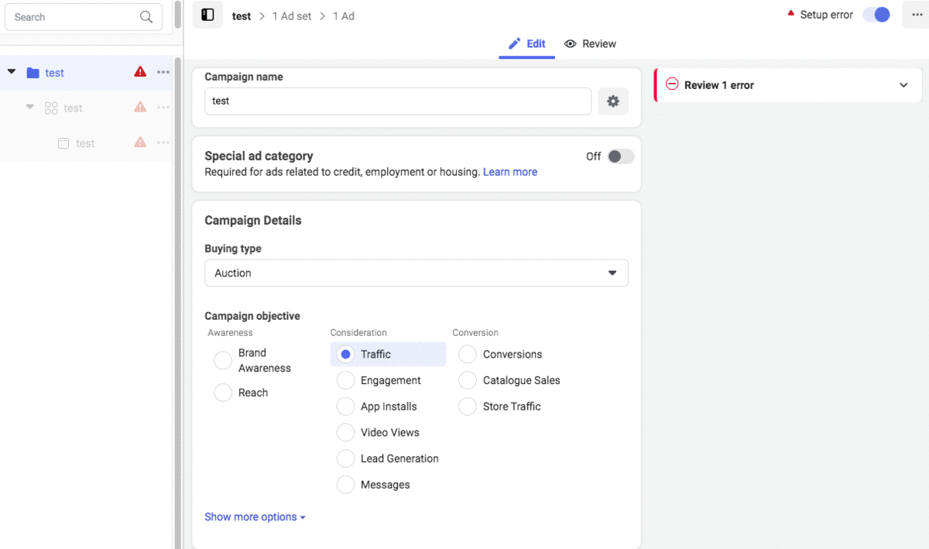Click the Special ad category heading
929x549 pixels.
pos(259,156)
